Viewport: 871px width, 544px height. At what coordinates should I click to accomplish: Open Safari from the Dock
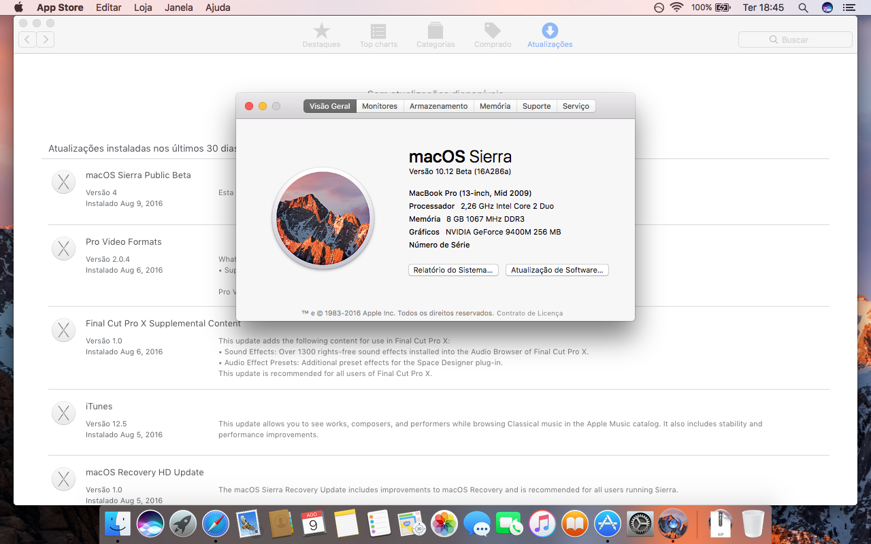point(216,524)
